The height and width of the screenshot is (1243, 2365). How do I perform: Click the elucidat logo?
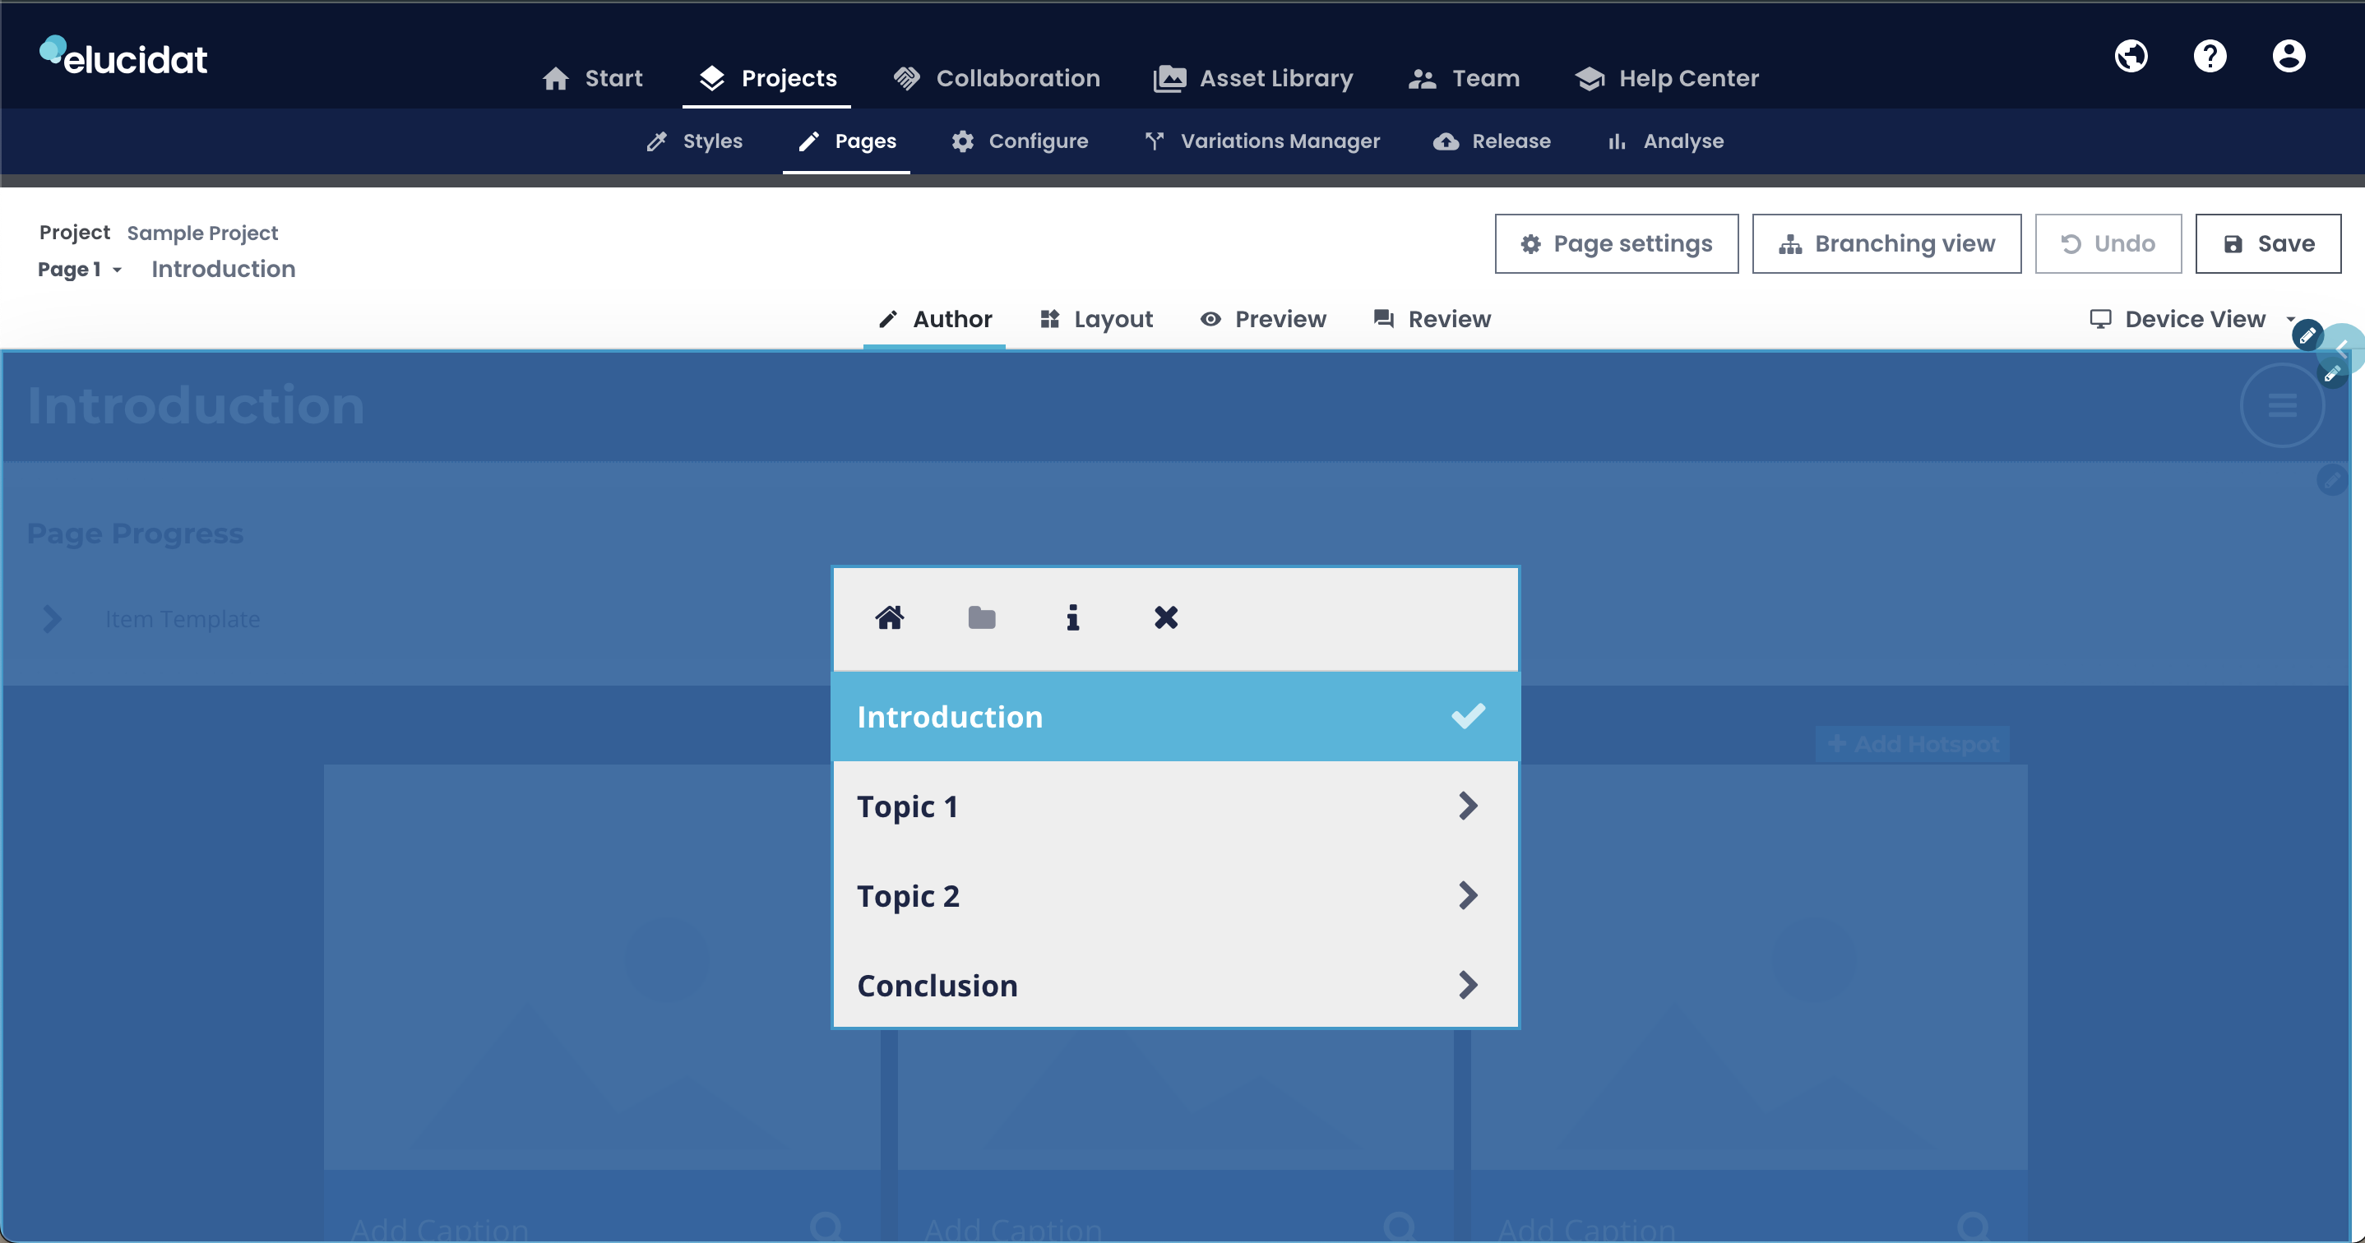pos(123,56)
